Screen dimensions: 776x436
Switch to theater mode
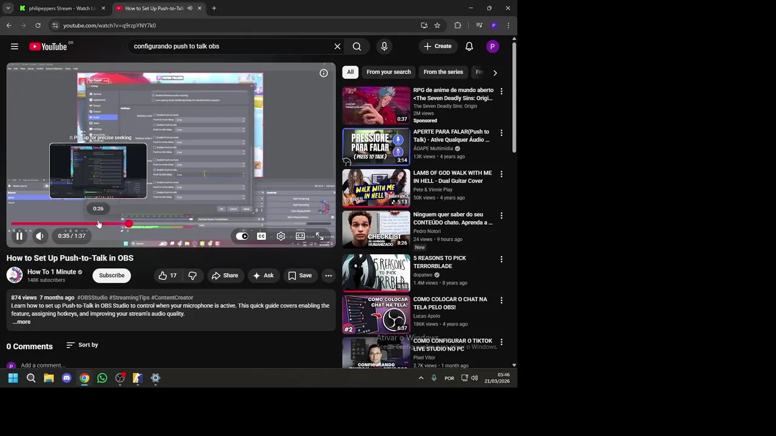click(300, 236)
